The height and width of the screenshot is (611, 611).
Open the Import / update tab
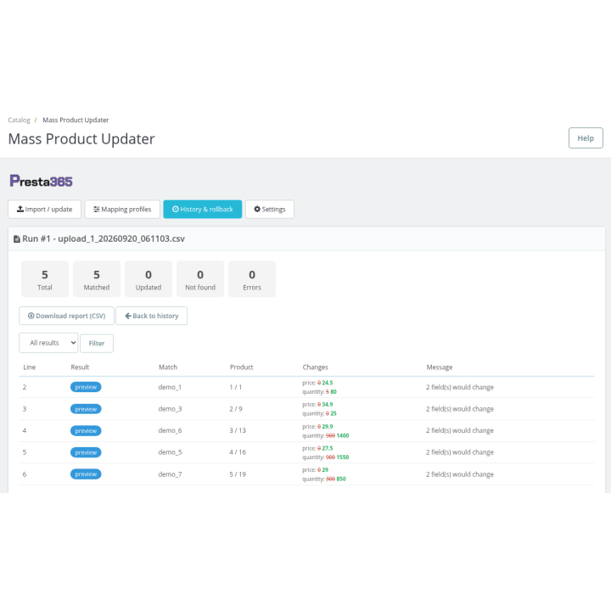pos(44,210)
